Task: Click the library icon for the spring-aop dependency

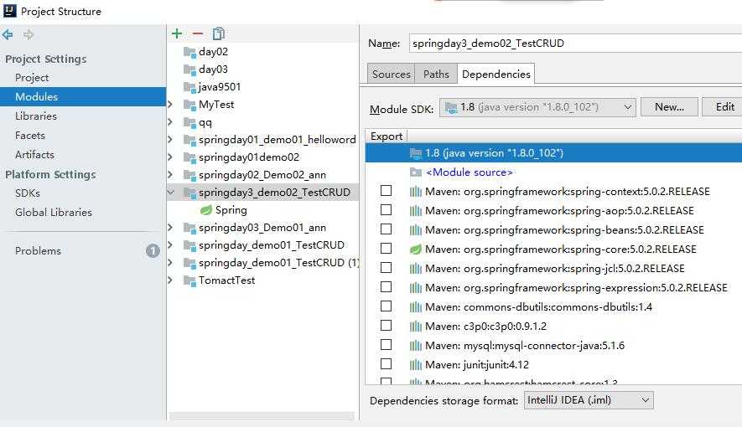Action: pyautogui.click(x=416, y=211)
